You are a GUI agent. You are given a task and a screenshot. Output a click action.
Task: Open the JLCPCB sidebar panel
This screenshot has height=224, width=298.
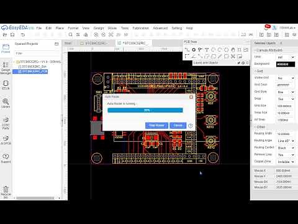(x=6, y=140)
